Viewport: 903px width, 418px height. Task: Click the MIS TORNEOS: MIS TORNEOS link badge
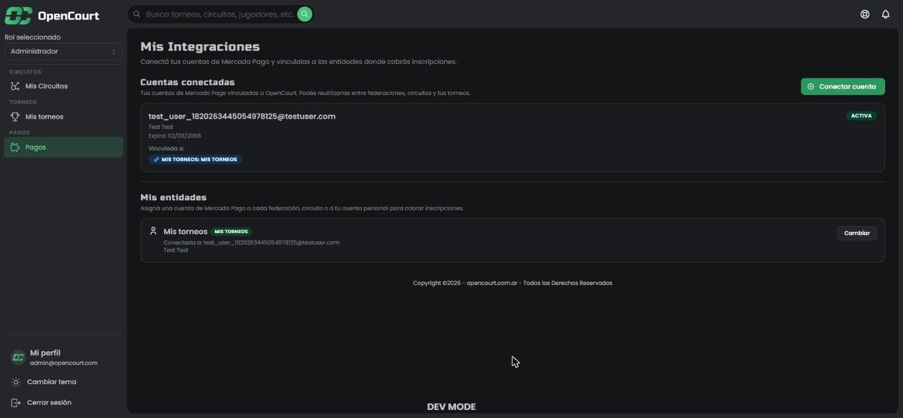tap(195, 159)
